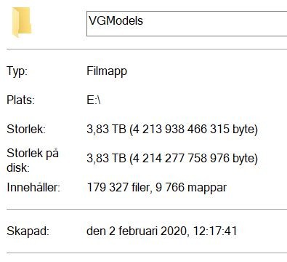Click 3,83 TB in the Storlek row
The height and width of the screenshot is (262, 287).
[106, 129]
